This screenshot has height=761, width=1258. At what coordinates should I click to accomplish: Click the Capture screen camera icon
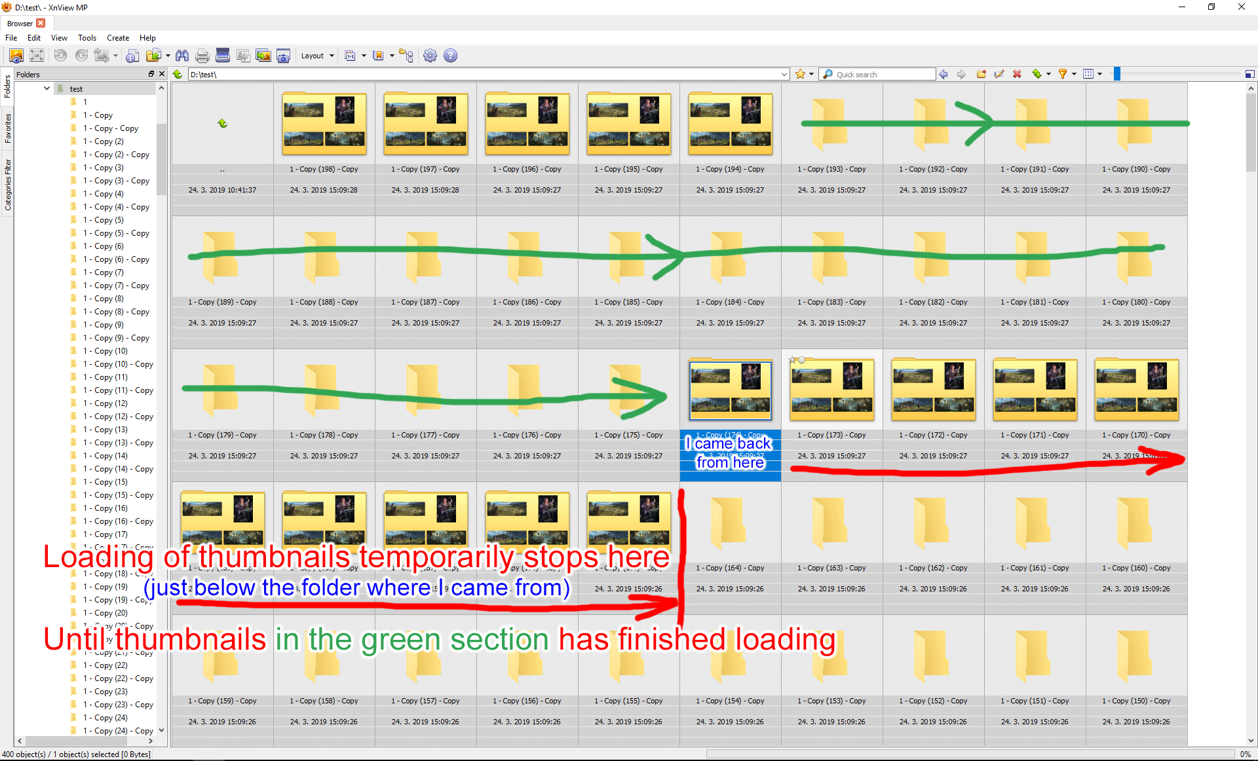(x=283, y=56)
